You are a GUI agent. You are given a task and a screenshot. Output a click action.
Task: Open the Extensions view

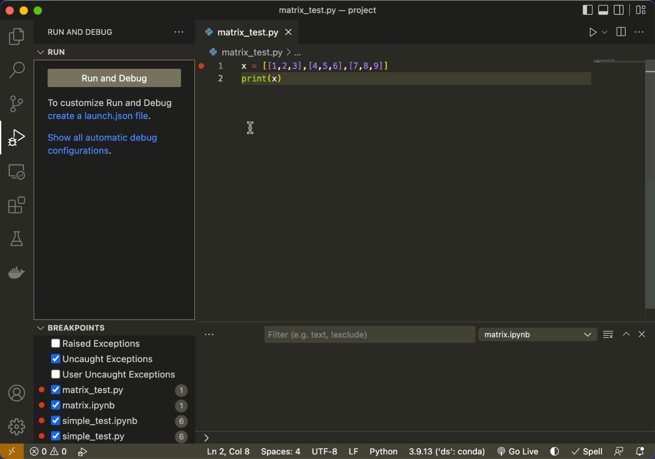(17, 205)
